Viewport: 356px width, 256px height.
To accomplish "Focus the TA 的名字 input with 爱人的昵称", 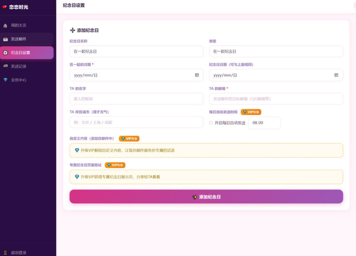I will 136,99.
